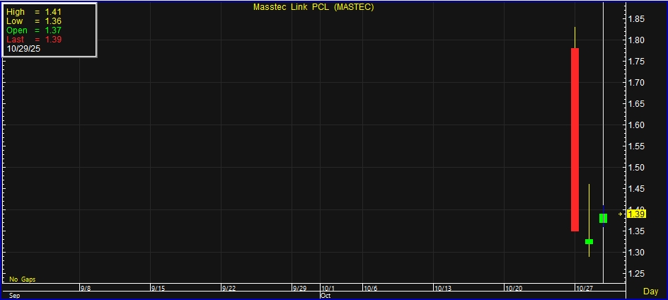Click the No Gaps label
The width and height of the screenshot is (668, 300).
(22, 279)
